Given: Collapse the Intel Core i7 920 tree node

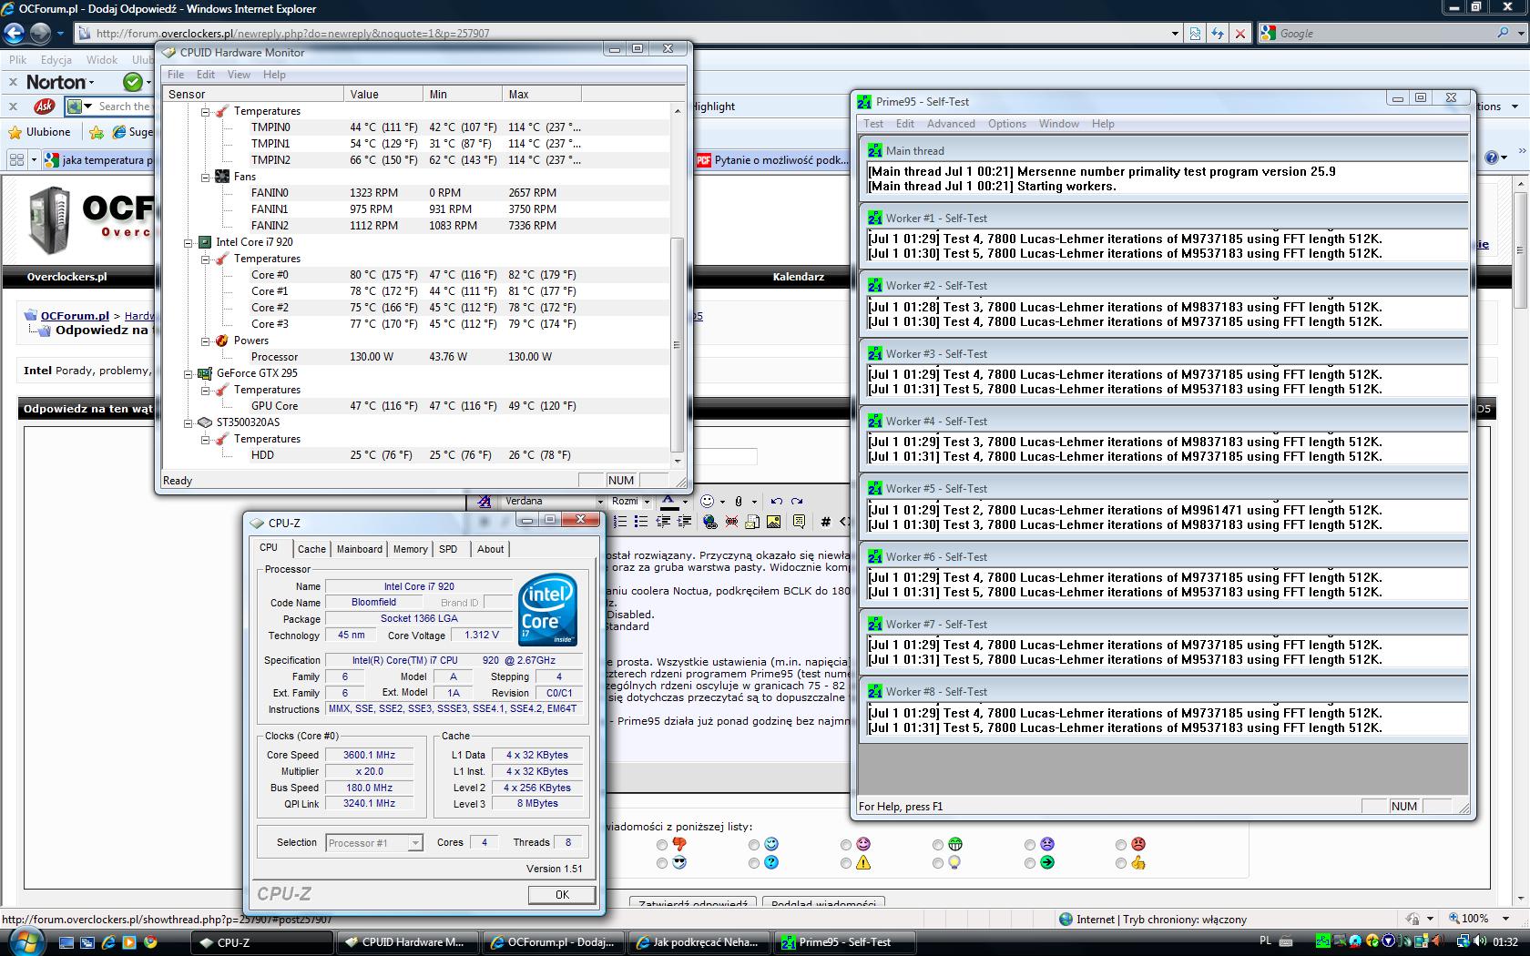Looking at the screenshot, I should click(189, 242).
